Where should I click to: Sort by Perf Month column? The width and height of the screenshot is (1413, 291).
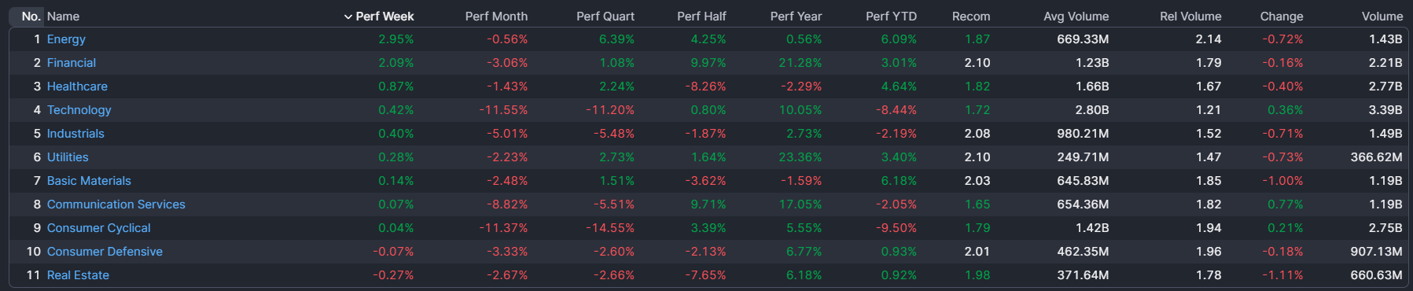coord(496,17)
